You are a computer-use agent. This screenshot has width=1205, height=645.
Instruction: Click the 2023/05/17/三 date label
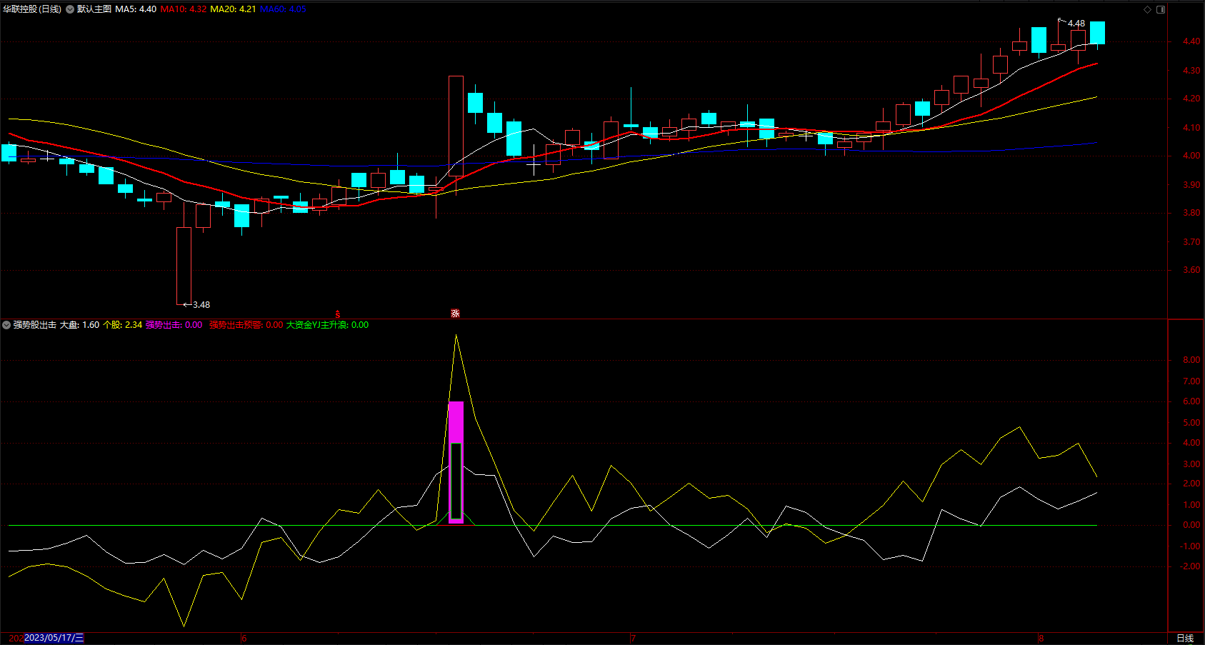[54, 638]
